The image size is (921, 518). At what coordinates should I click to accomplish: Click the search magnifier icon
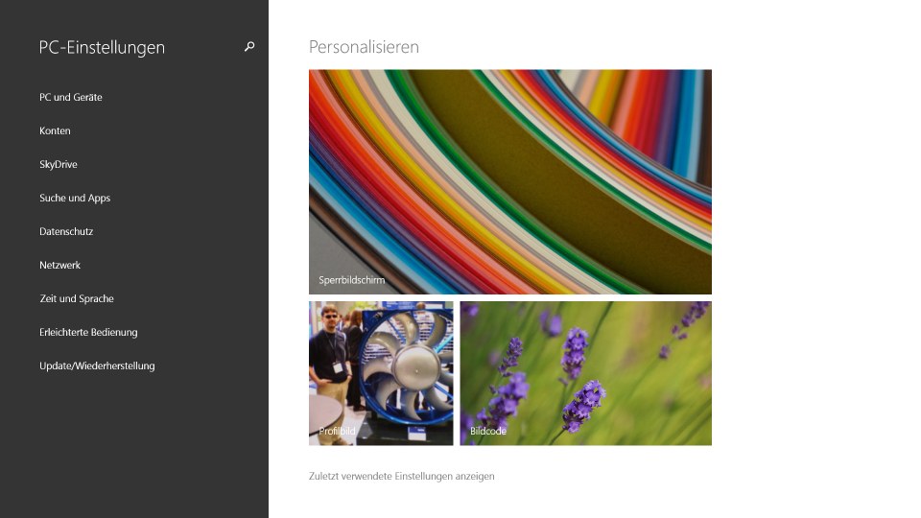coord(249,46)
